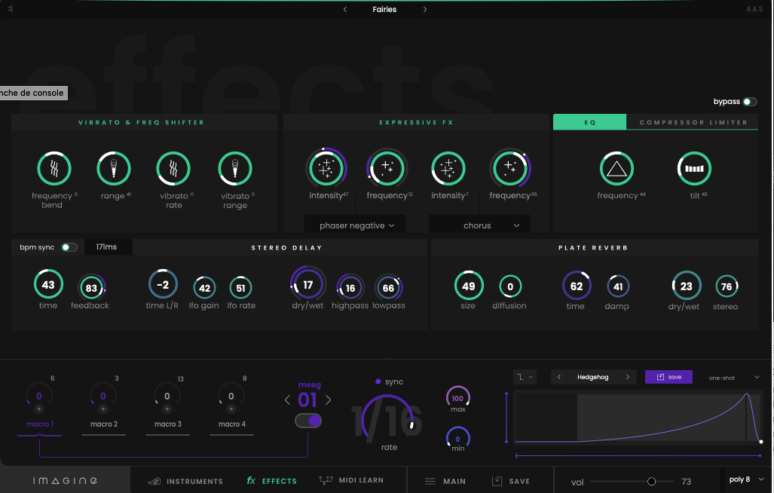The image size is (774, 493).
Task: Toggle the MSEG 01 on/off switch
Action: (308, 421)
